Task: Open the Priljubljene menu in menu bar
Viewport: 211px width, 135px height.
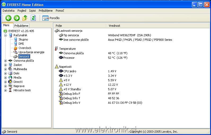Action: 46,11
